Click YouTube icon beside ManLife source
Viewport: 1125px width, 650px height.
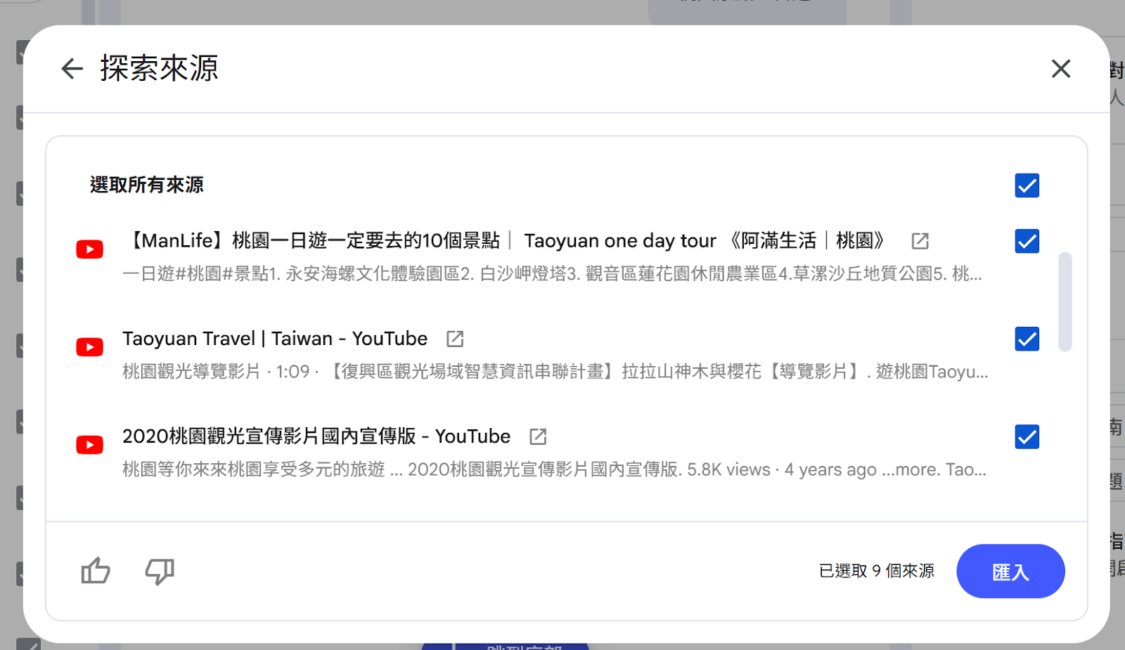(89, 249)
